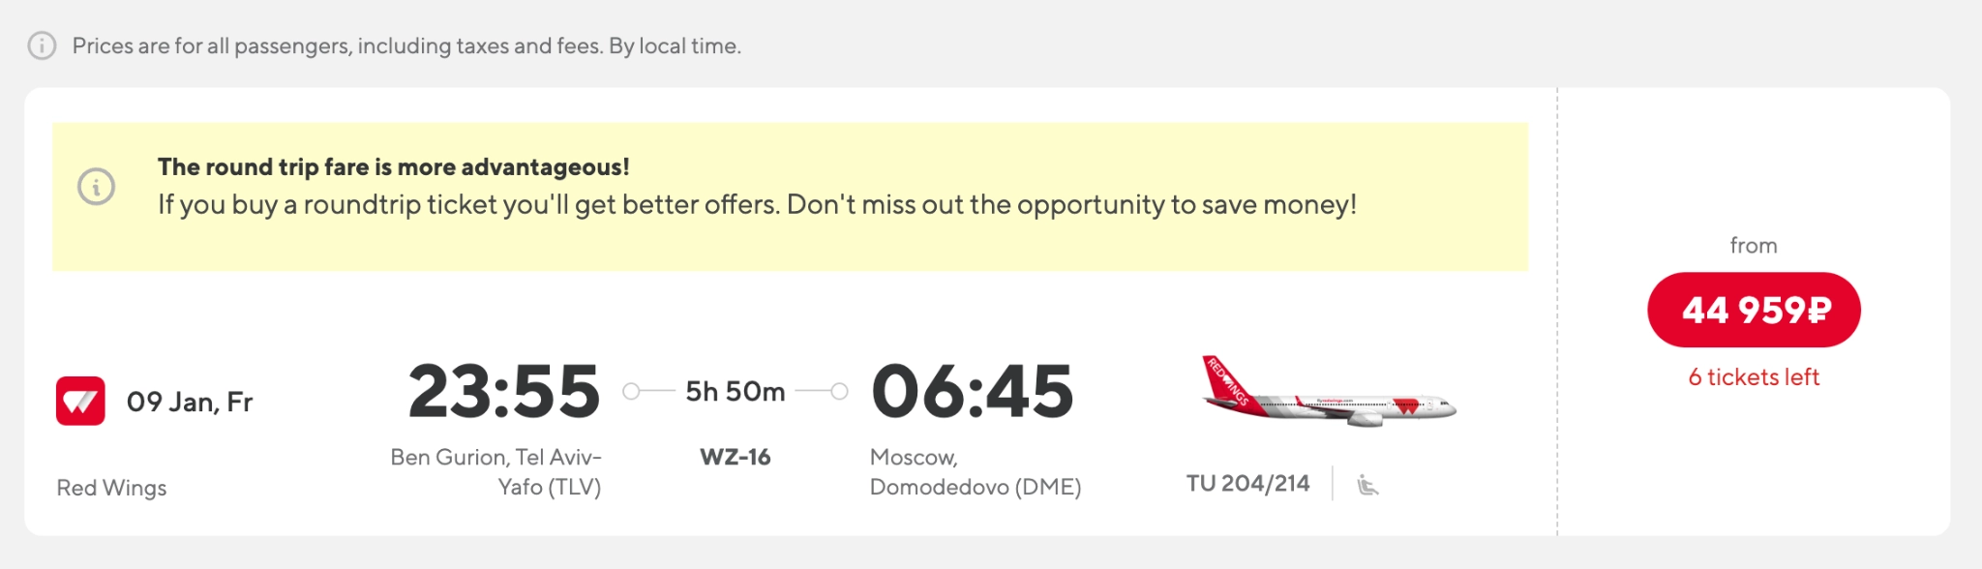This screenshot has width=1982, height=569.
Task: Click the TU 204/214 aircraft type label
Action: pyautogui.click(x=1247, y=484)
